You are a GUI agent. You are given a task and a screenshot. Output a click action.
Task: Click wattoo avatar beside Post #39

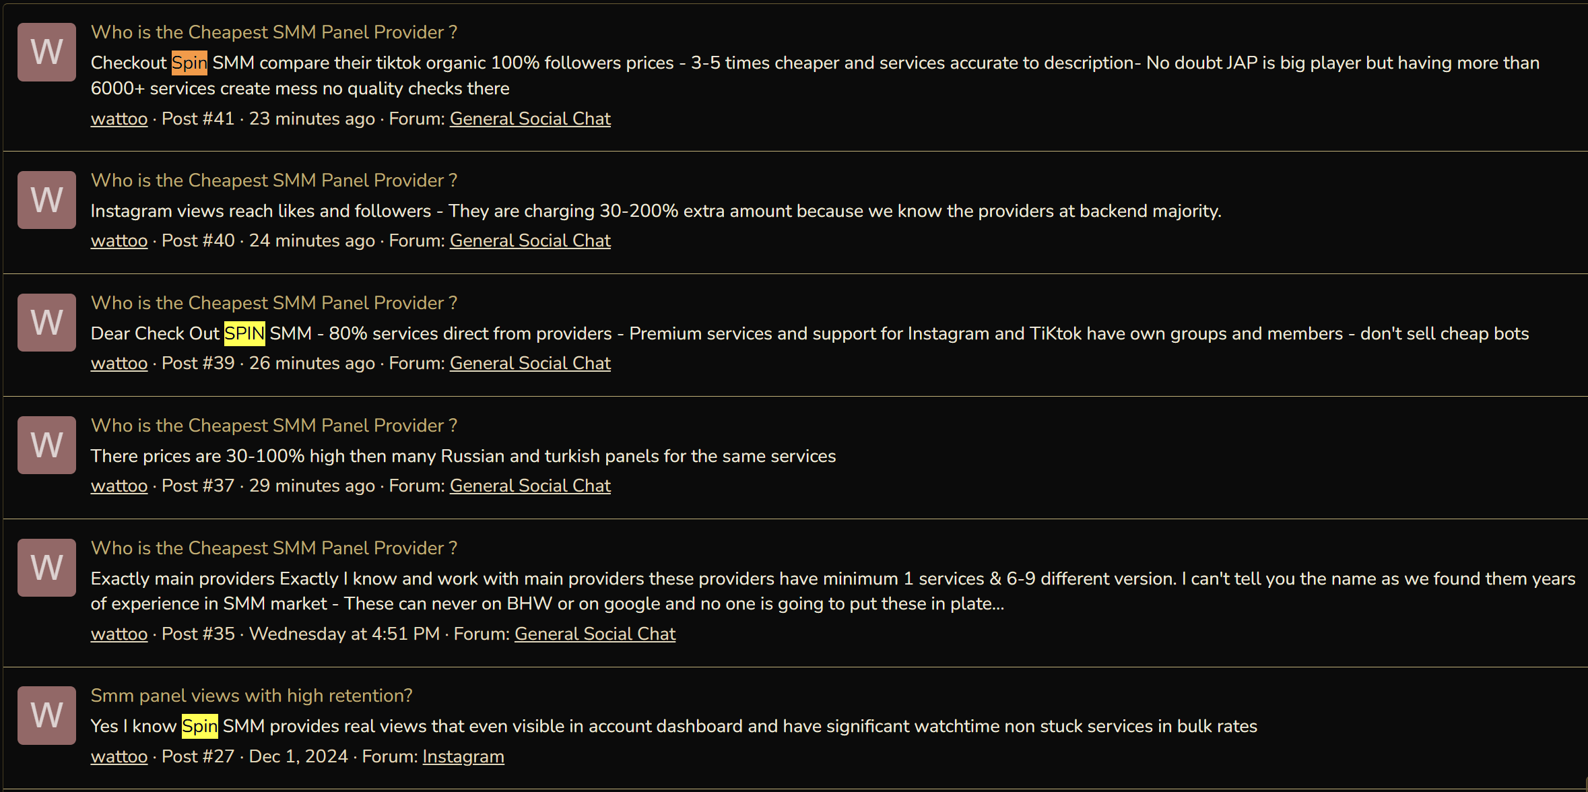tap(46, 323)
